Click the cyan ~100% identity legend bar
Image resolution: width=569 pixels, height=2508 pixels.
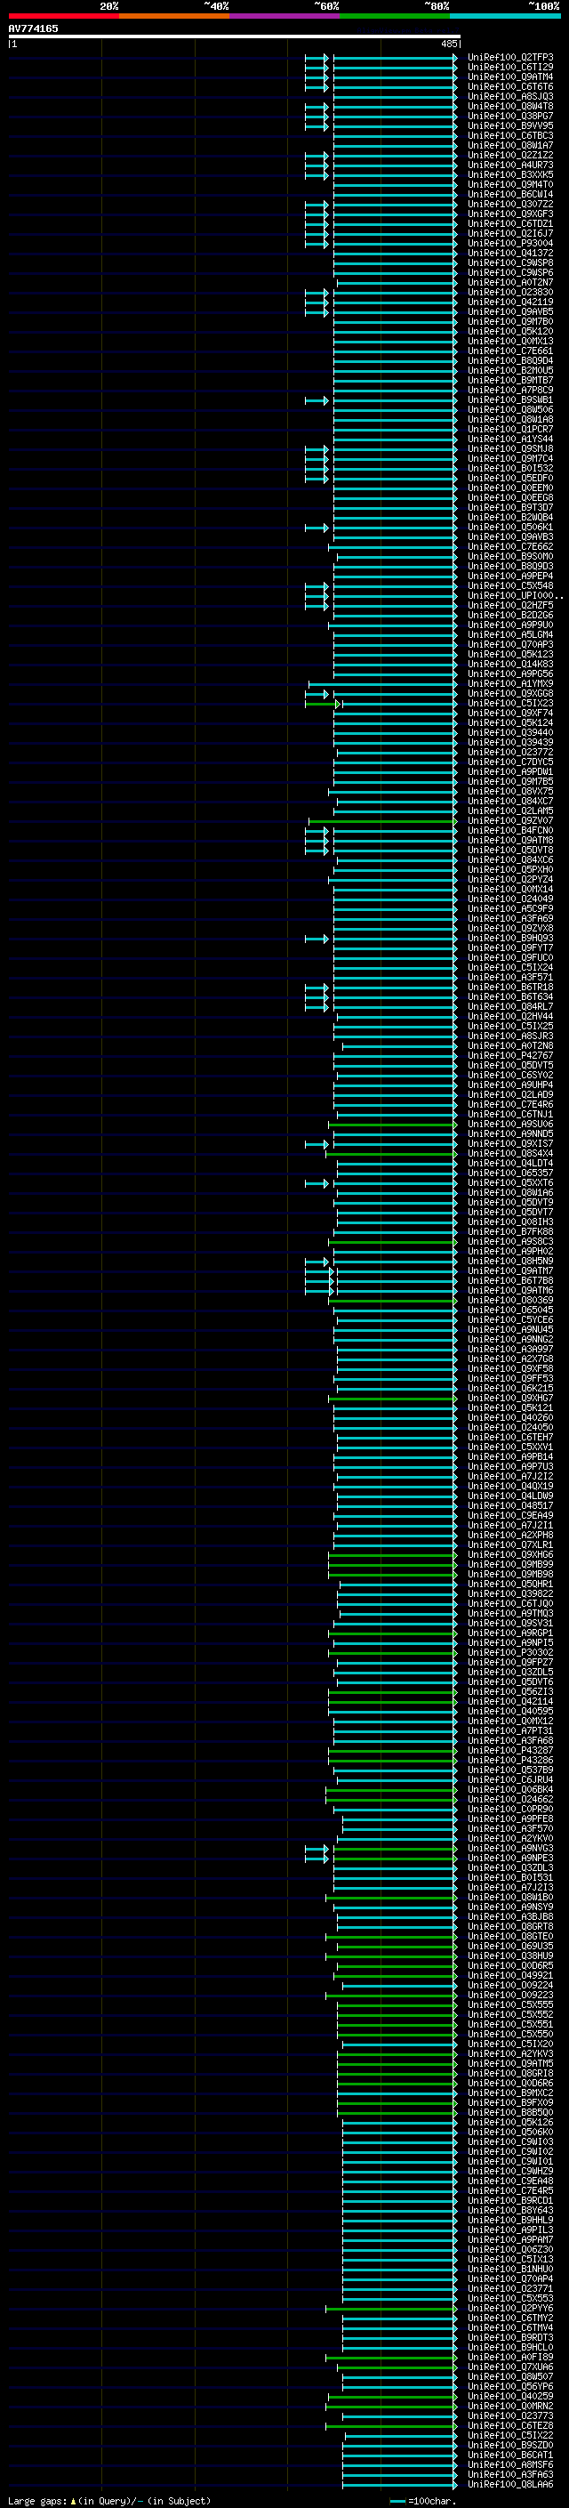pyautogui.click(x=506, y=16)
